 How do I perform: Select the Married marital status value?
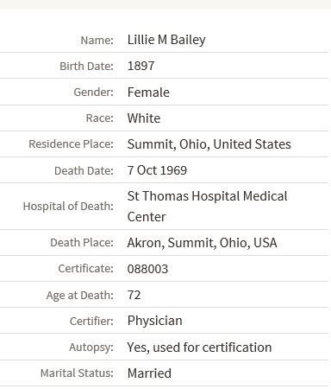(149, 373)
